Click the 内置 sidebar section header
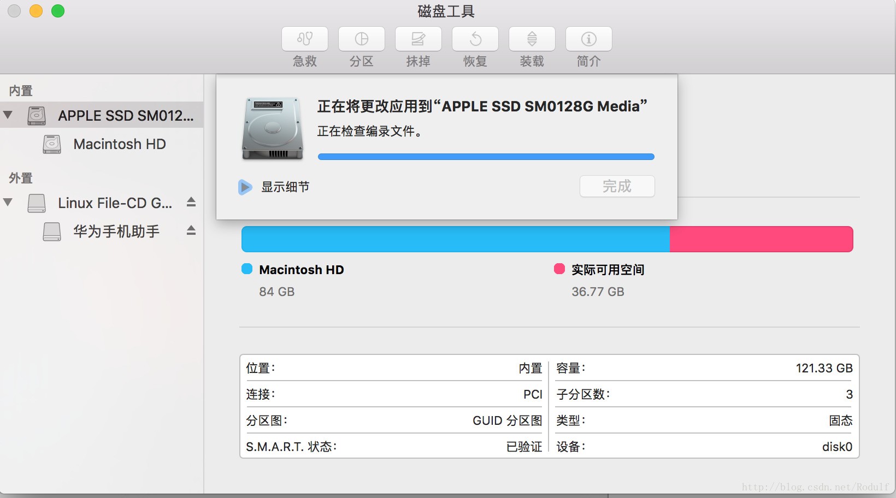Screen dimensions: 896x498 pyautogui.click(x=21, y=91)
